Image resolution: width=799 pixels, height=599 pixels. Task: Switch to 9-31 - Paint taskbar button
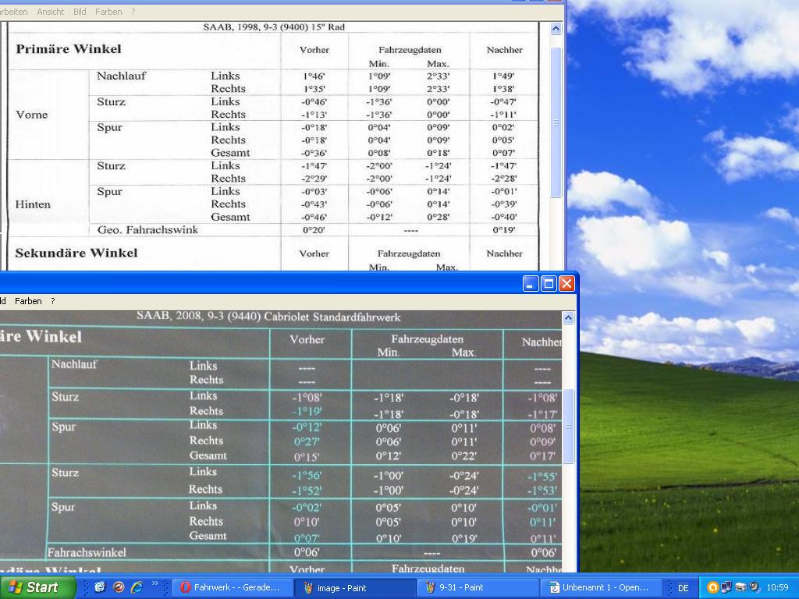(x=478, y=587)
